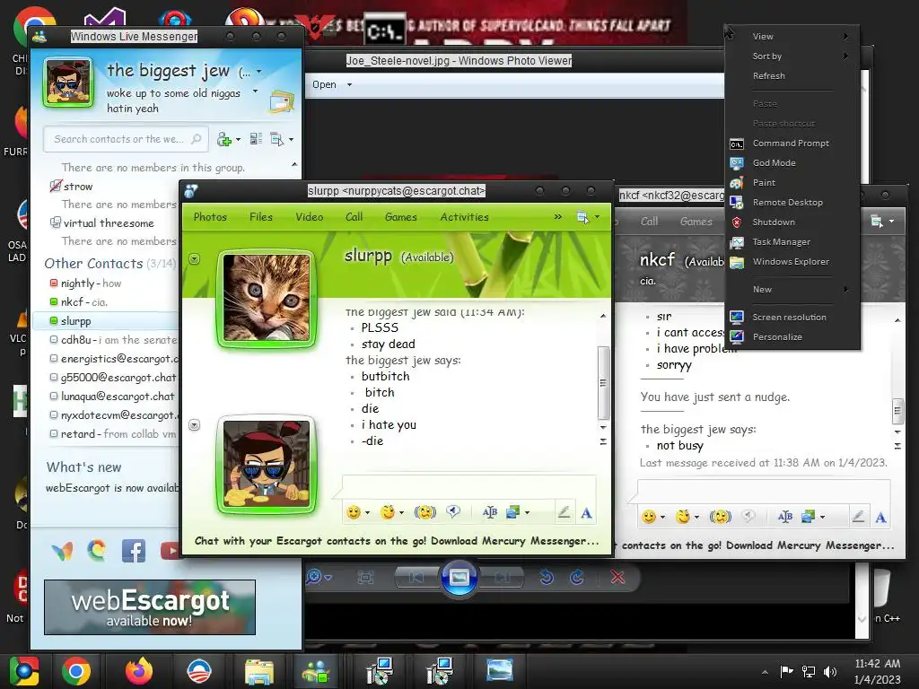This screenshot has height=689, width=919.
Task: Click Call in slurpp chat toolbar
Action: (354, 217)
